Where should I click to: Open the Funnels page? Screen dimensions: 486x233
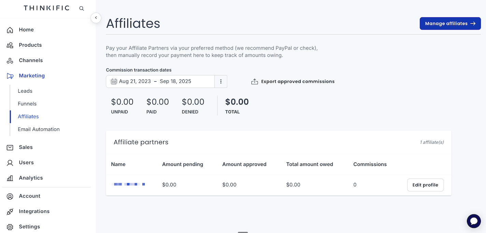tap(27, 104)
